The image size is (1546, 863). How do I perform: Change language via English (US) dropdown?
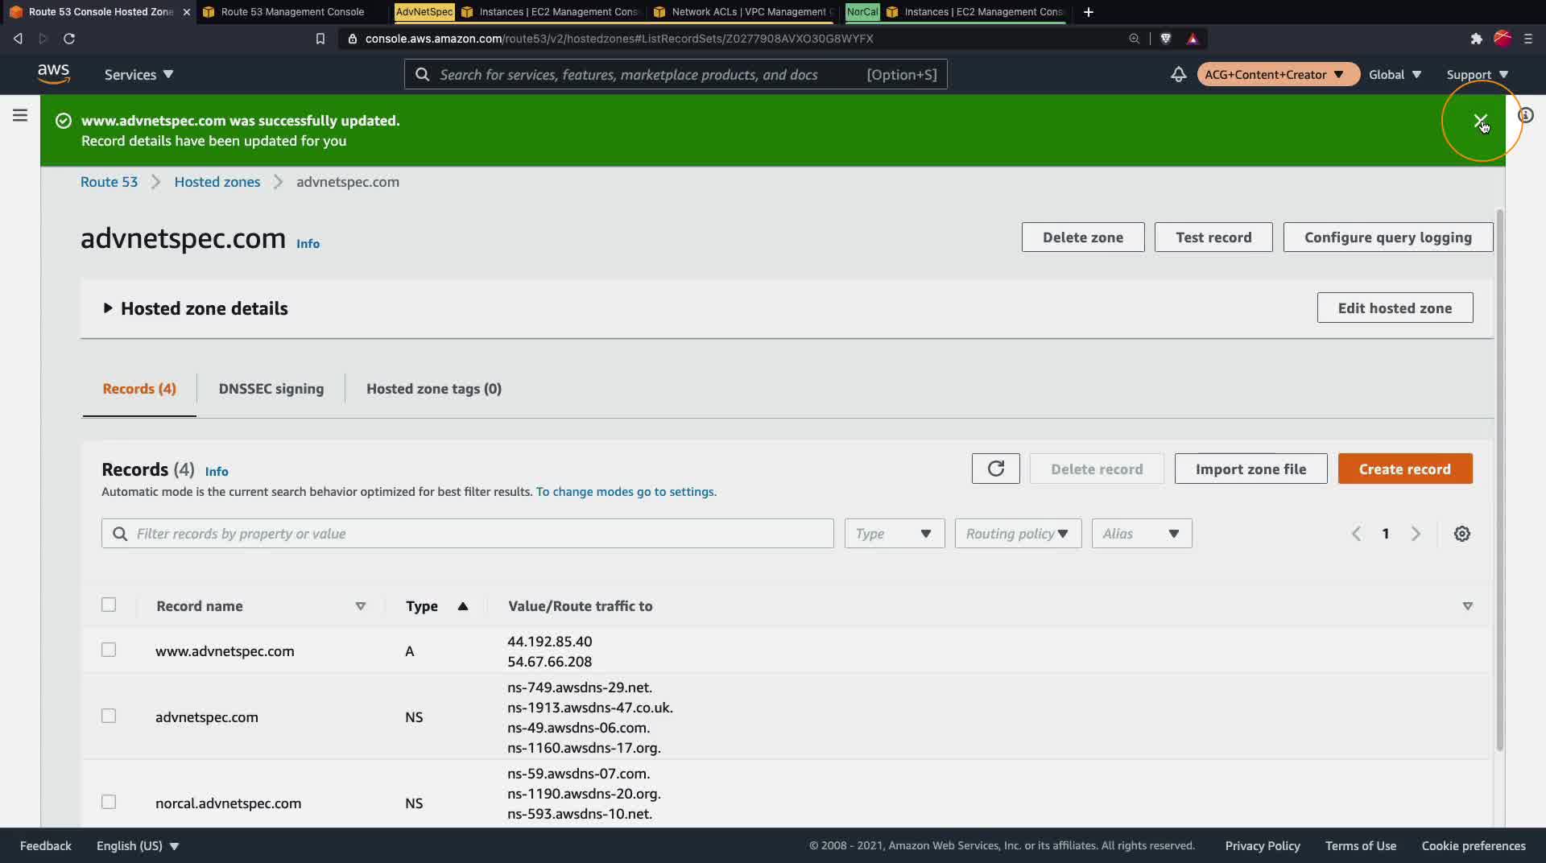(138, 845)
